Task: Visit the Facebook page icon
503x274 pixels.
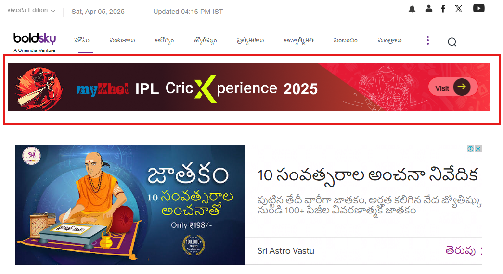Action: [x=443, y=9]
